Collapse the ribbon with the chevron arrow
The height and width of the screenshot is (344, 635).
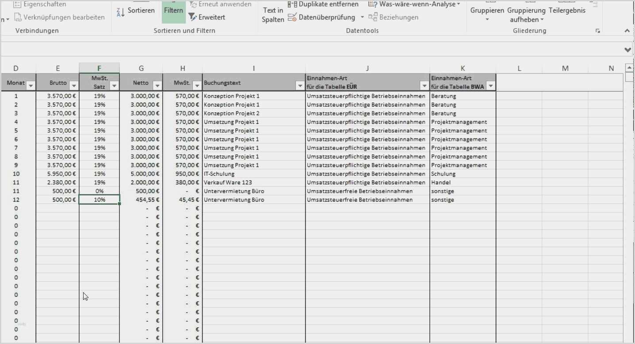(x=627, y=31)
